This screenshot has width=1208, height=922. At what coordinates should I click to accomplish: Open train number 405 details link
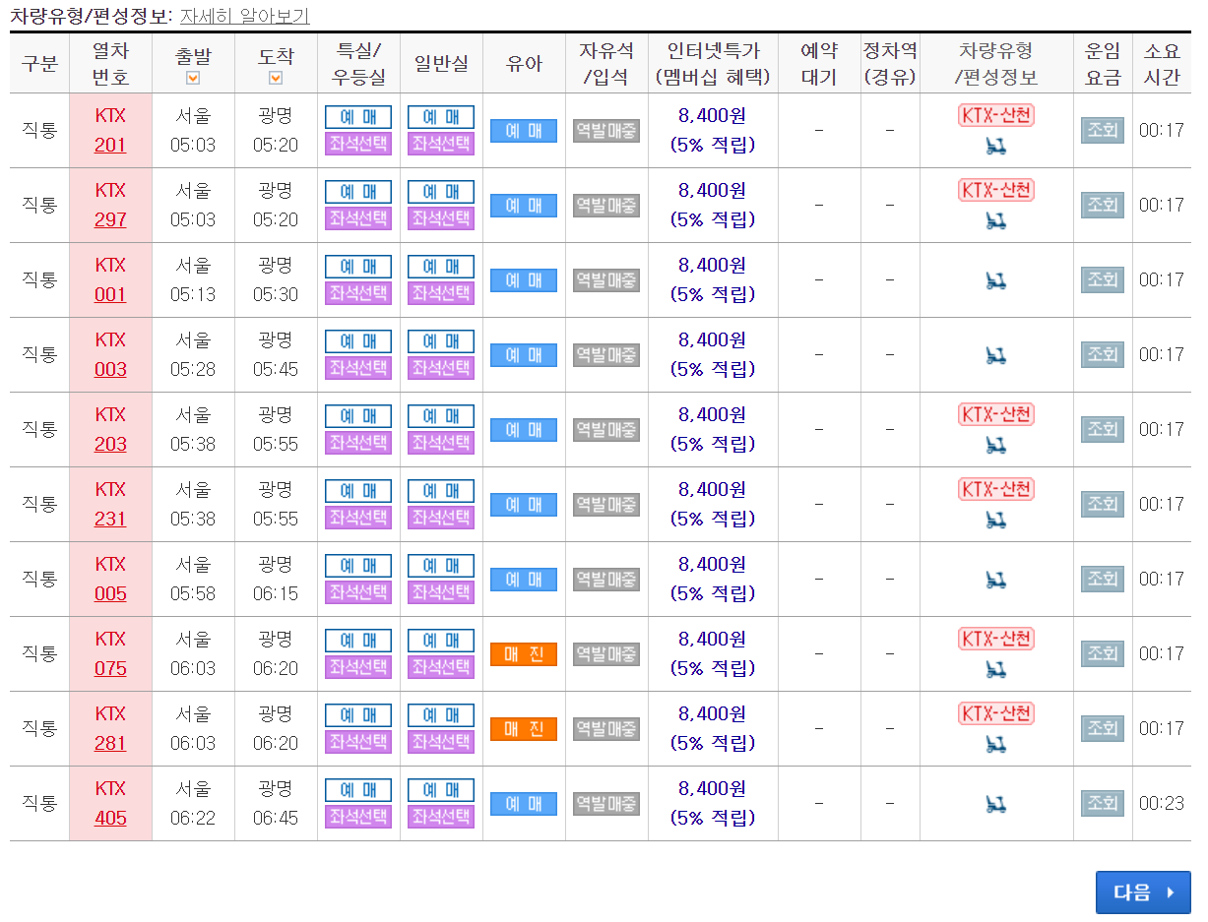tap(110, 819)
